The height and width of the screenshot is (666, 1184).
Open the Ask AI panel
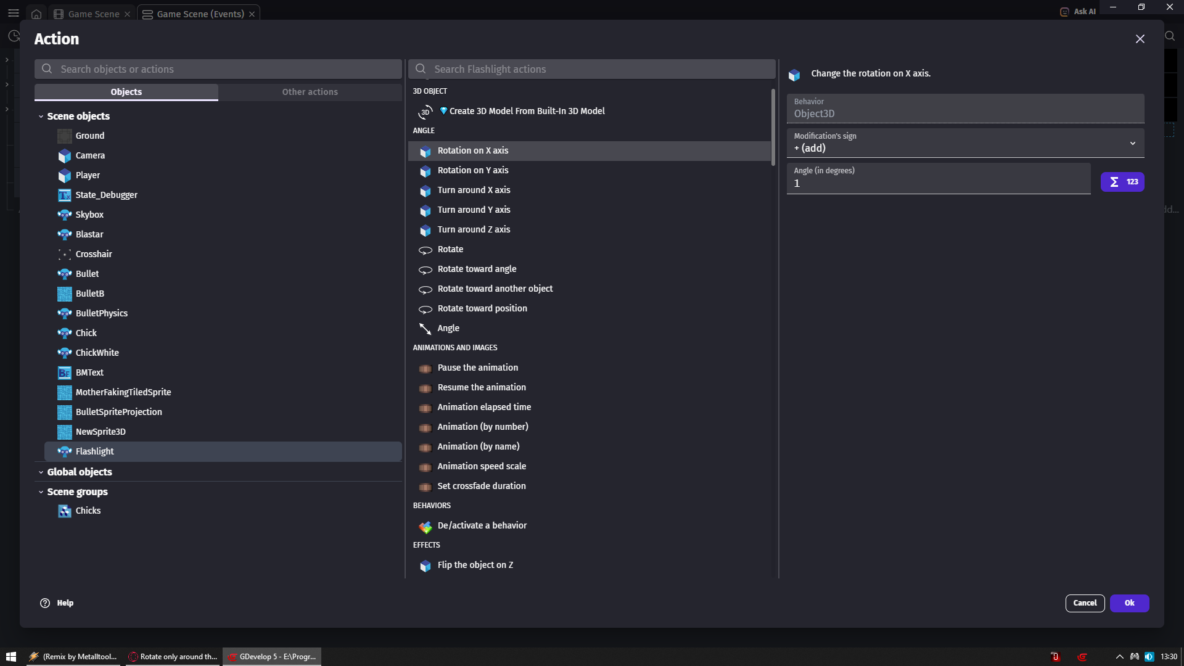tap(1078, 11)
